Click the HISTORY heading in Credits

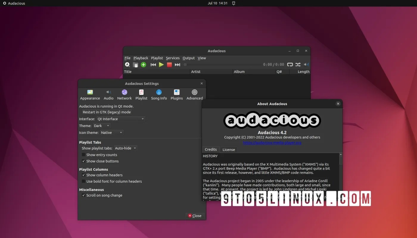[210, 156]
